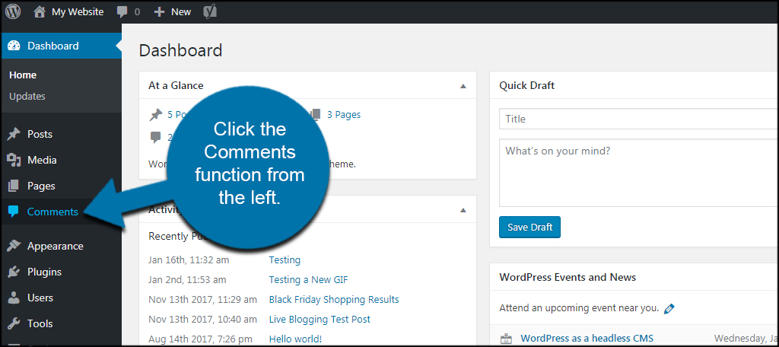
Task: Click the Tools wrench icon
Action: 14,323
